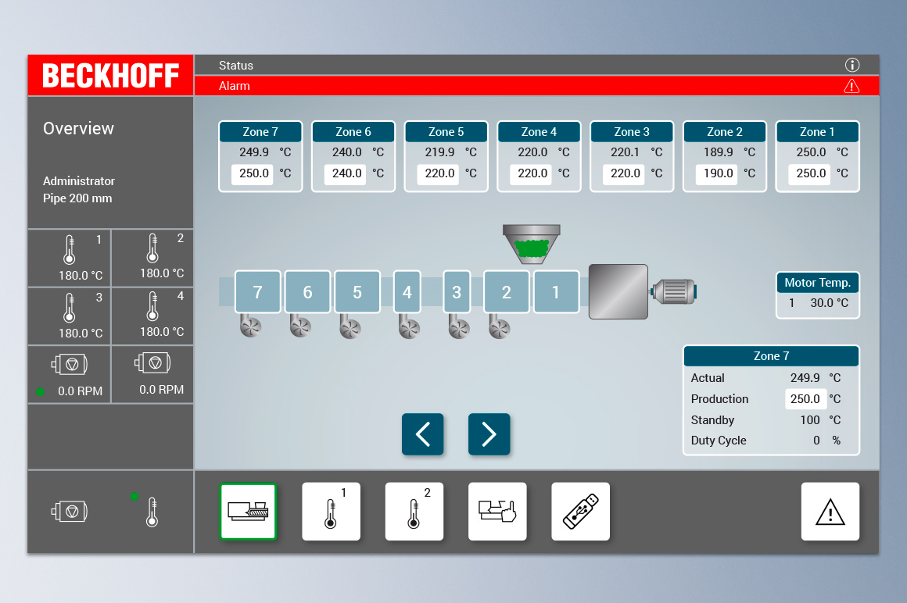The height and width of the screenshot is (603, 907).
Task: Open temperature page 1 in bottom toolbar
Action: coord(331,512)
